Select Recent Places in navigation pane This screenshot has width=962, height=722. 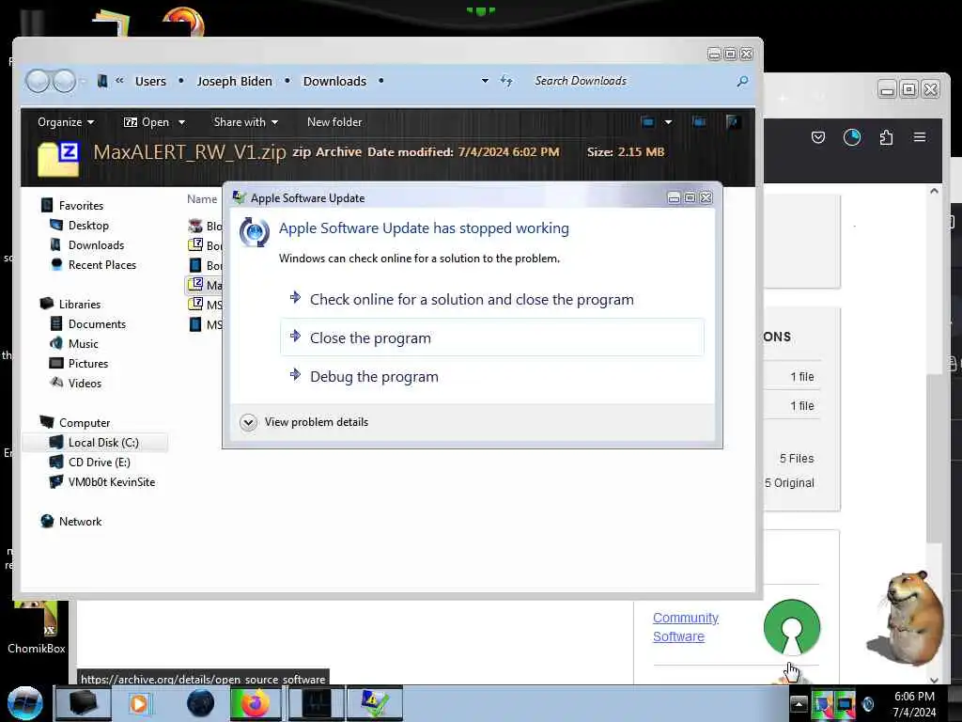(93, 264)
